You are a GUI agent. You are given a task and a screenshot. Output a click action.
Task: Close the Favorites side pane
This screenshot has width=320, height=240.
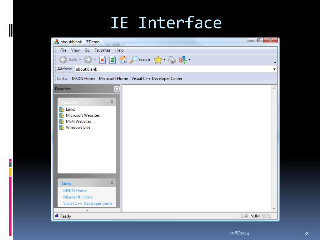[x=117, y=89]
